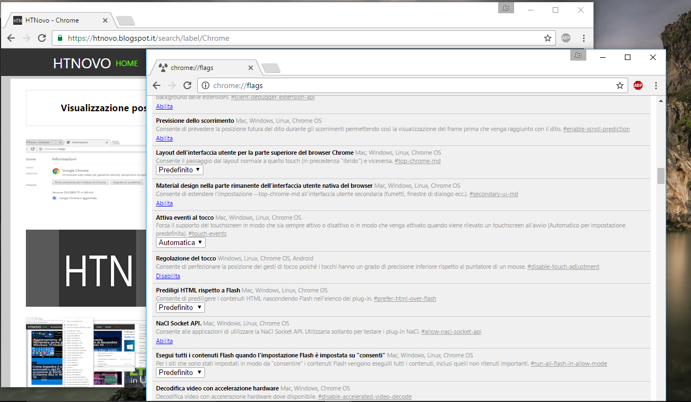Click Abilita under silent-debugger-extension-api

coord(164,106)
